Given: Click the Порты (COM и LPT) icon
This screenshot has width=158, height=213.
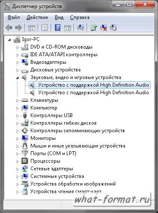Looking at the screenshot, I should 25,153.
